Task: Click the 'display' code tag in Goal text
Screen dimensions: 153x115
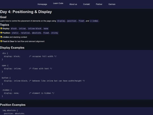Action: tap(61, 21)
